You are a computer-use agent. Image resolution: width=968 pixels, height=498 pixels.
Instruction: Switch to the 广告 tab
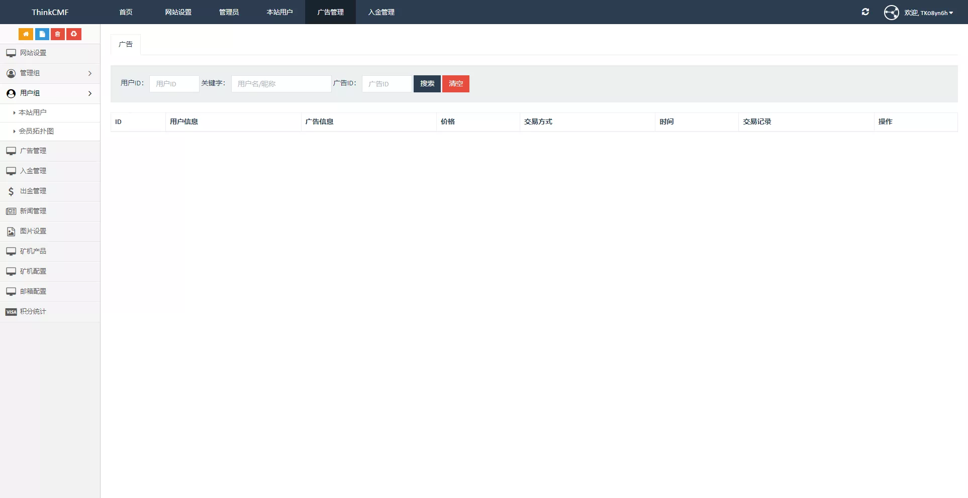click(x=126, y=45)
